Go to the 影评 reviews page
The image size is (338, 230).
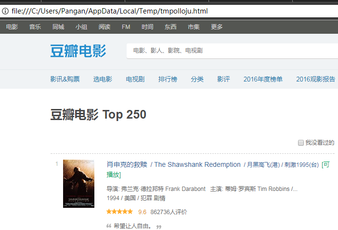click(x=223, y=79)
